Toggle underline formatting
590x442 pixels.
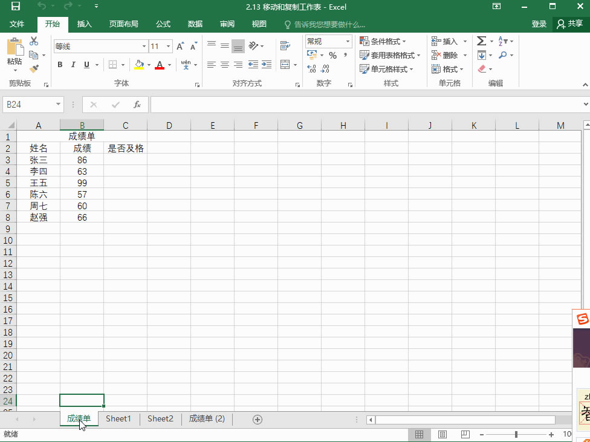[x=85, y=64]
